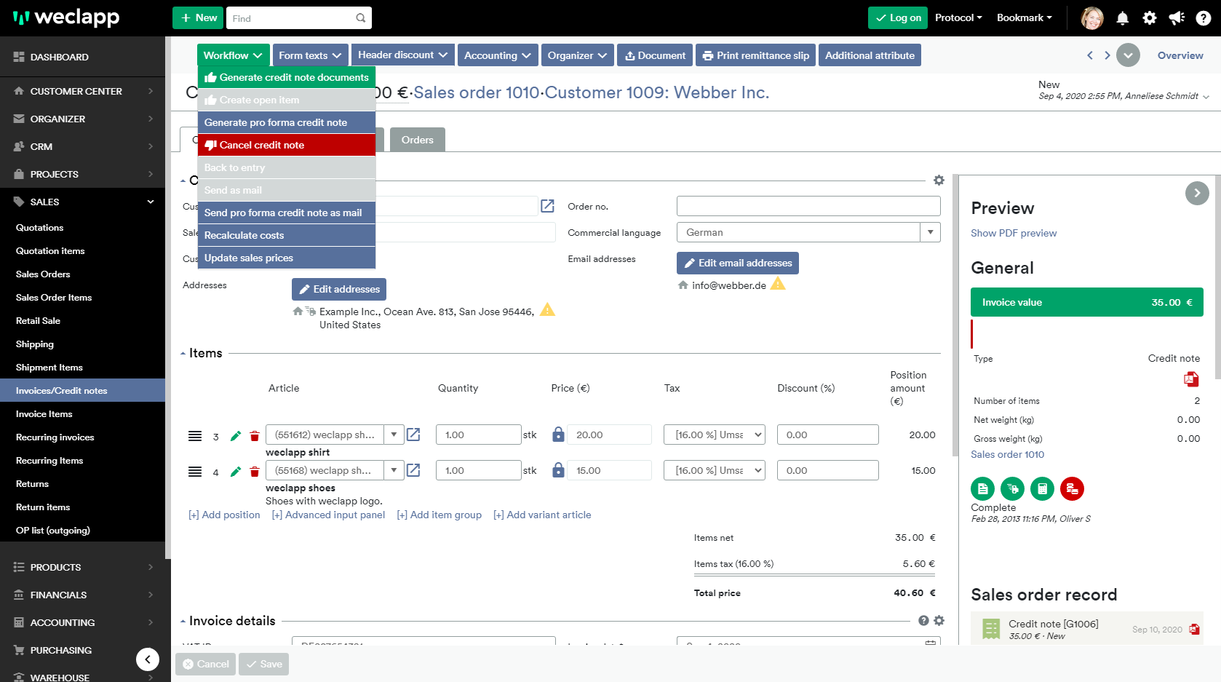The width and height of the screenshot is (1221, 682).
Task: Click the New button
Action: pyautogui.click(x=198, y=17)
